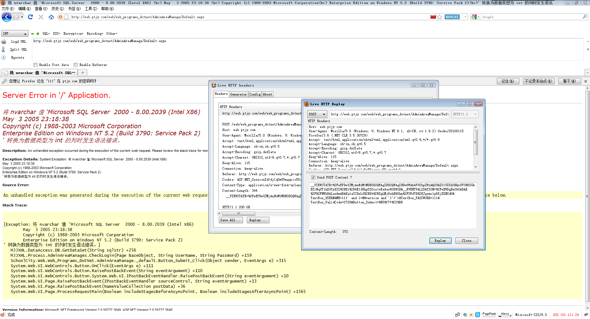The height and width of the screenshot is (319, 590).
Task: Click the bug icon at status bar end
Action: [x=586, y=315]
